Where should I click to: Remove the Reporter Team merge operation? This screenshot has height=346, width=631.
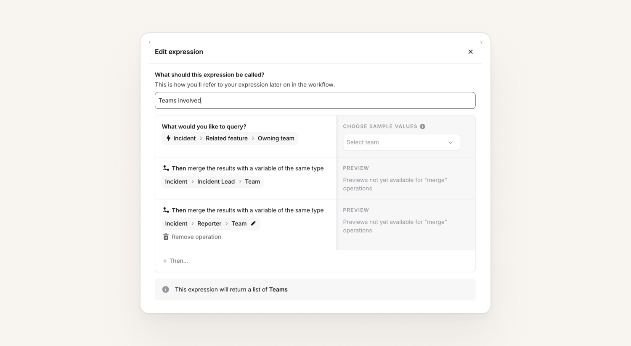point(192,237)
